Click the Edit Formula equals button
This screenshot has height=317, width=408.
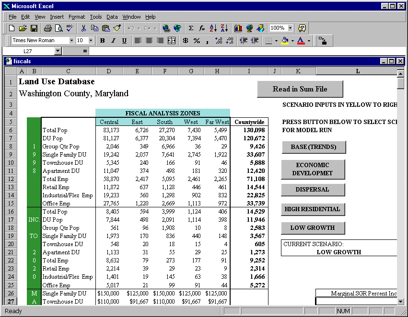point(85,51)
